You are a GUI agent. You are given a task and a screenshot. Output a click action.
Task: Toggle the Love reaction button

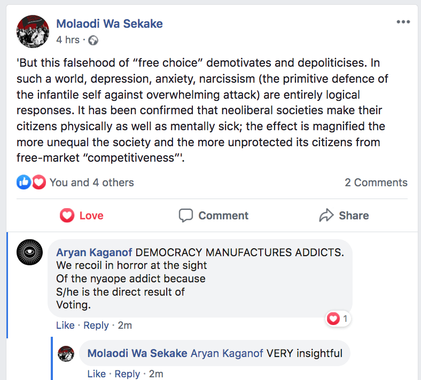tap(81, 216)
